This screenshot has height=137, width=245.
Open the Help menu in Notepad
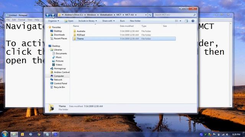37,20
